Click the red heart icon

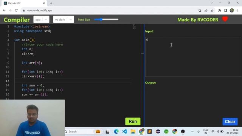[225, 19]
